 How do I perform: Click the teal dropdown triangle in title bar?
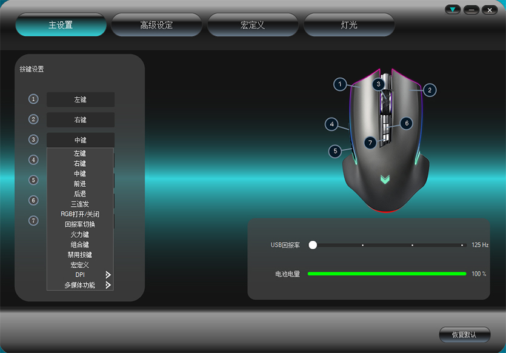coord(453,10)
